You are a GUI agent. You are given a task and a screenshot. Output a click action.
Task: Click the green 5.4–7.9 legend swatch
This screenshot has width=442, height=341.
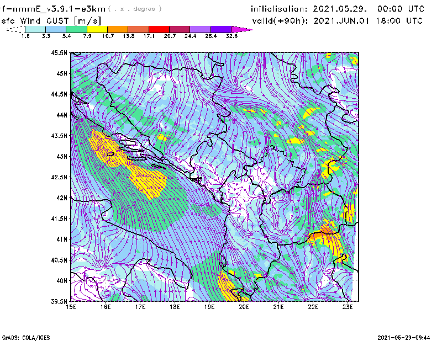(76, 29)
